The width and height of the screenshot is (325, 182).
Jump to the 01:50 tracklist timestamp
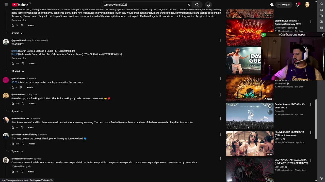(x=15, y=54)
